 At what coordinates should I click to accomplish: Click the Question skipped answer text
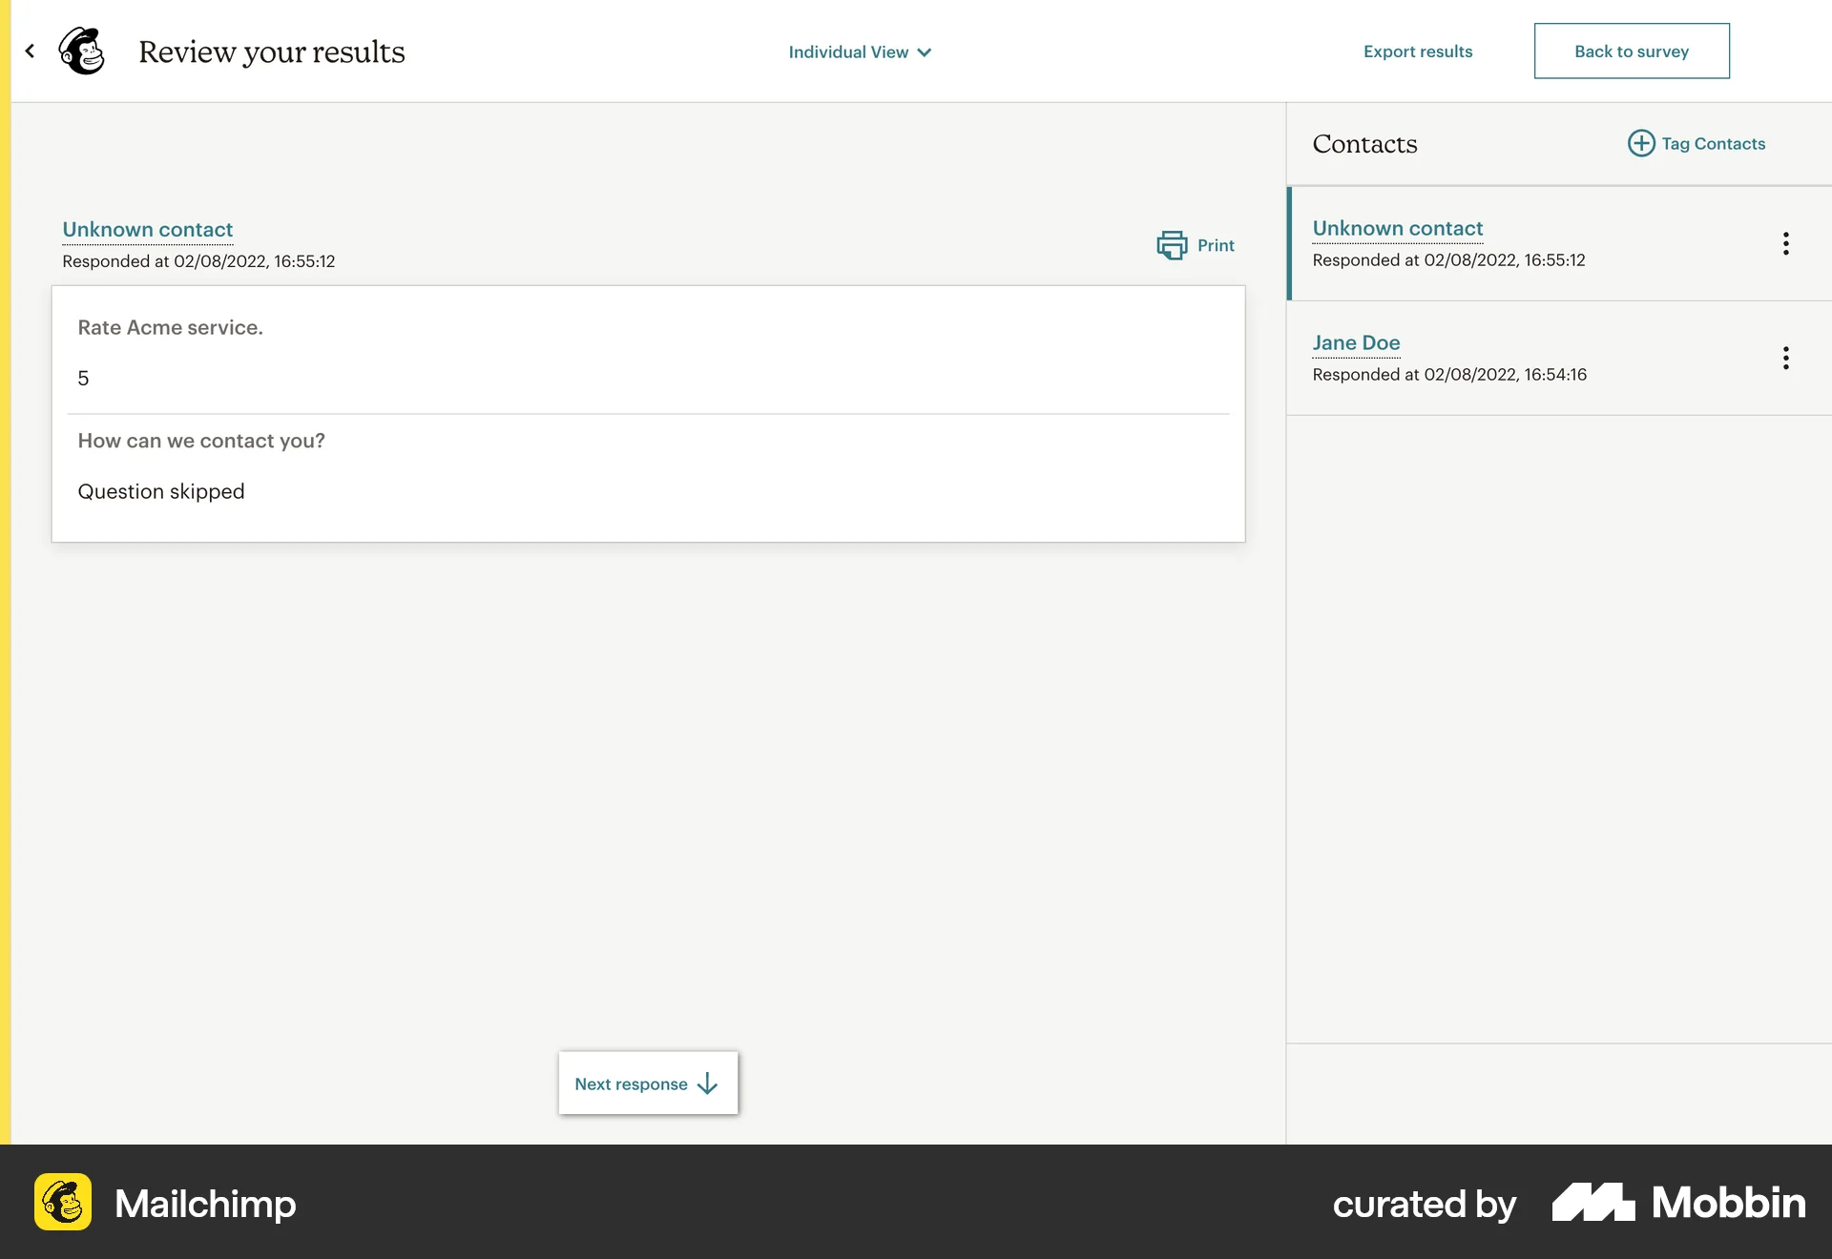160,491
